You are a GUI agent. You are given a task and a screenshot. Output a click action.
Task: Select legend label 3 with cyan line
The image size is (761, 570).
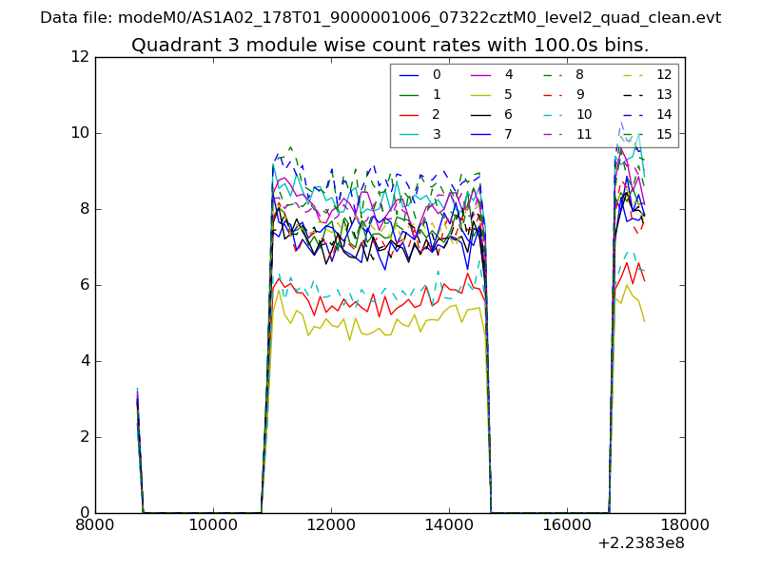point(436,134)
